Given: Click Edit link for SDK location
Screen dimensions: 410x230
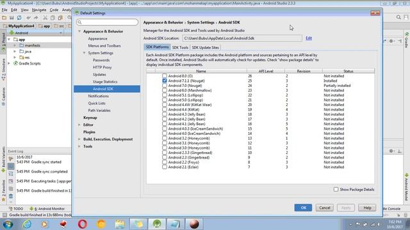Looking at the screenshot, I should point(309,38).
